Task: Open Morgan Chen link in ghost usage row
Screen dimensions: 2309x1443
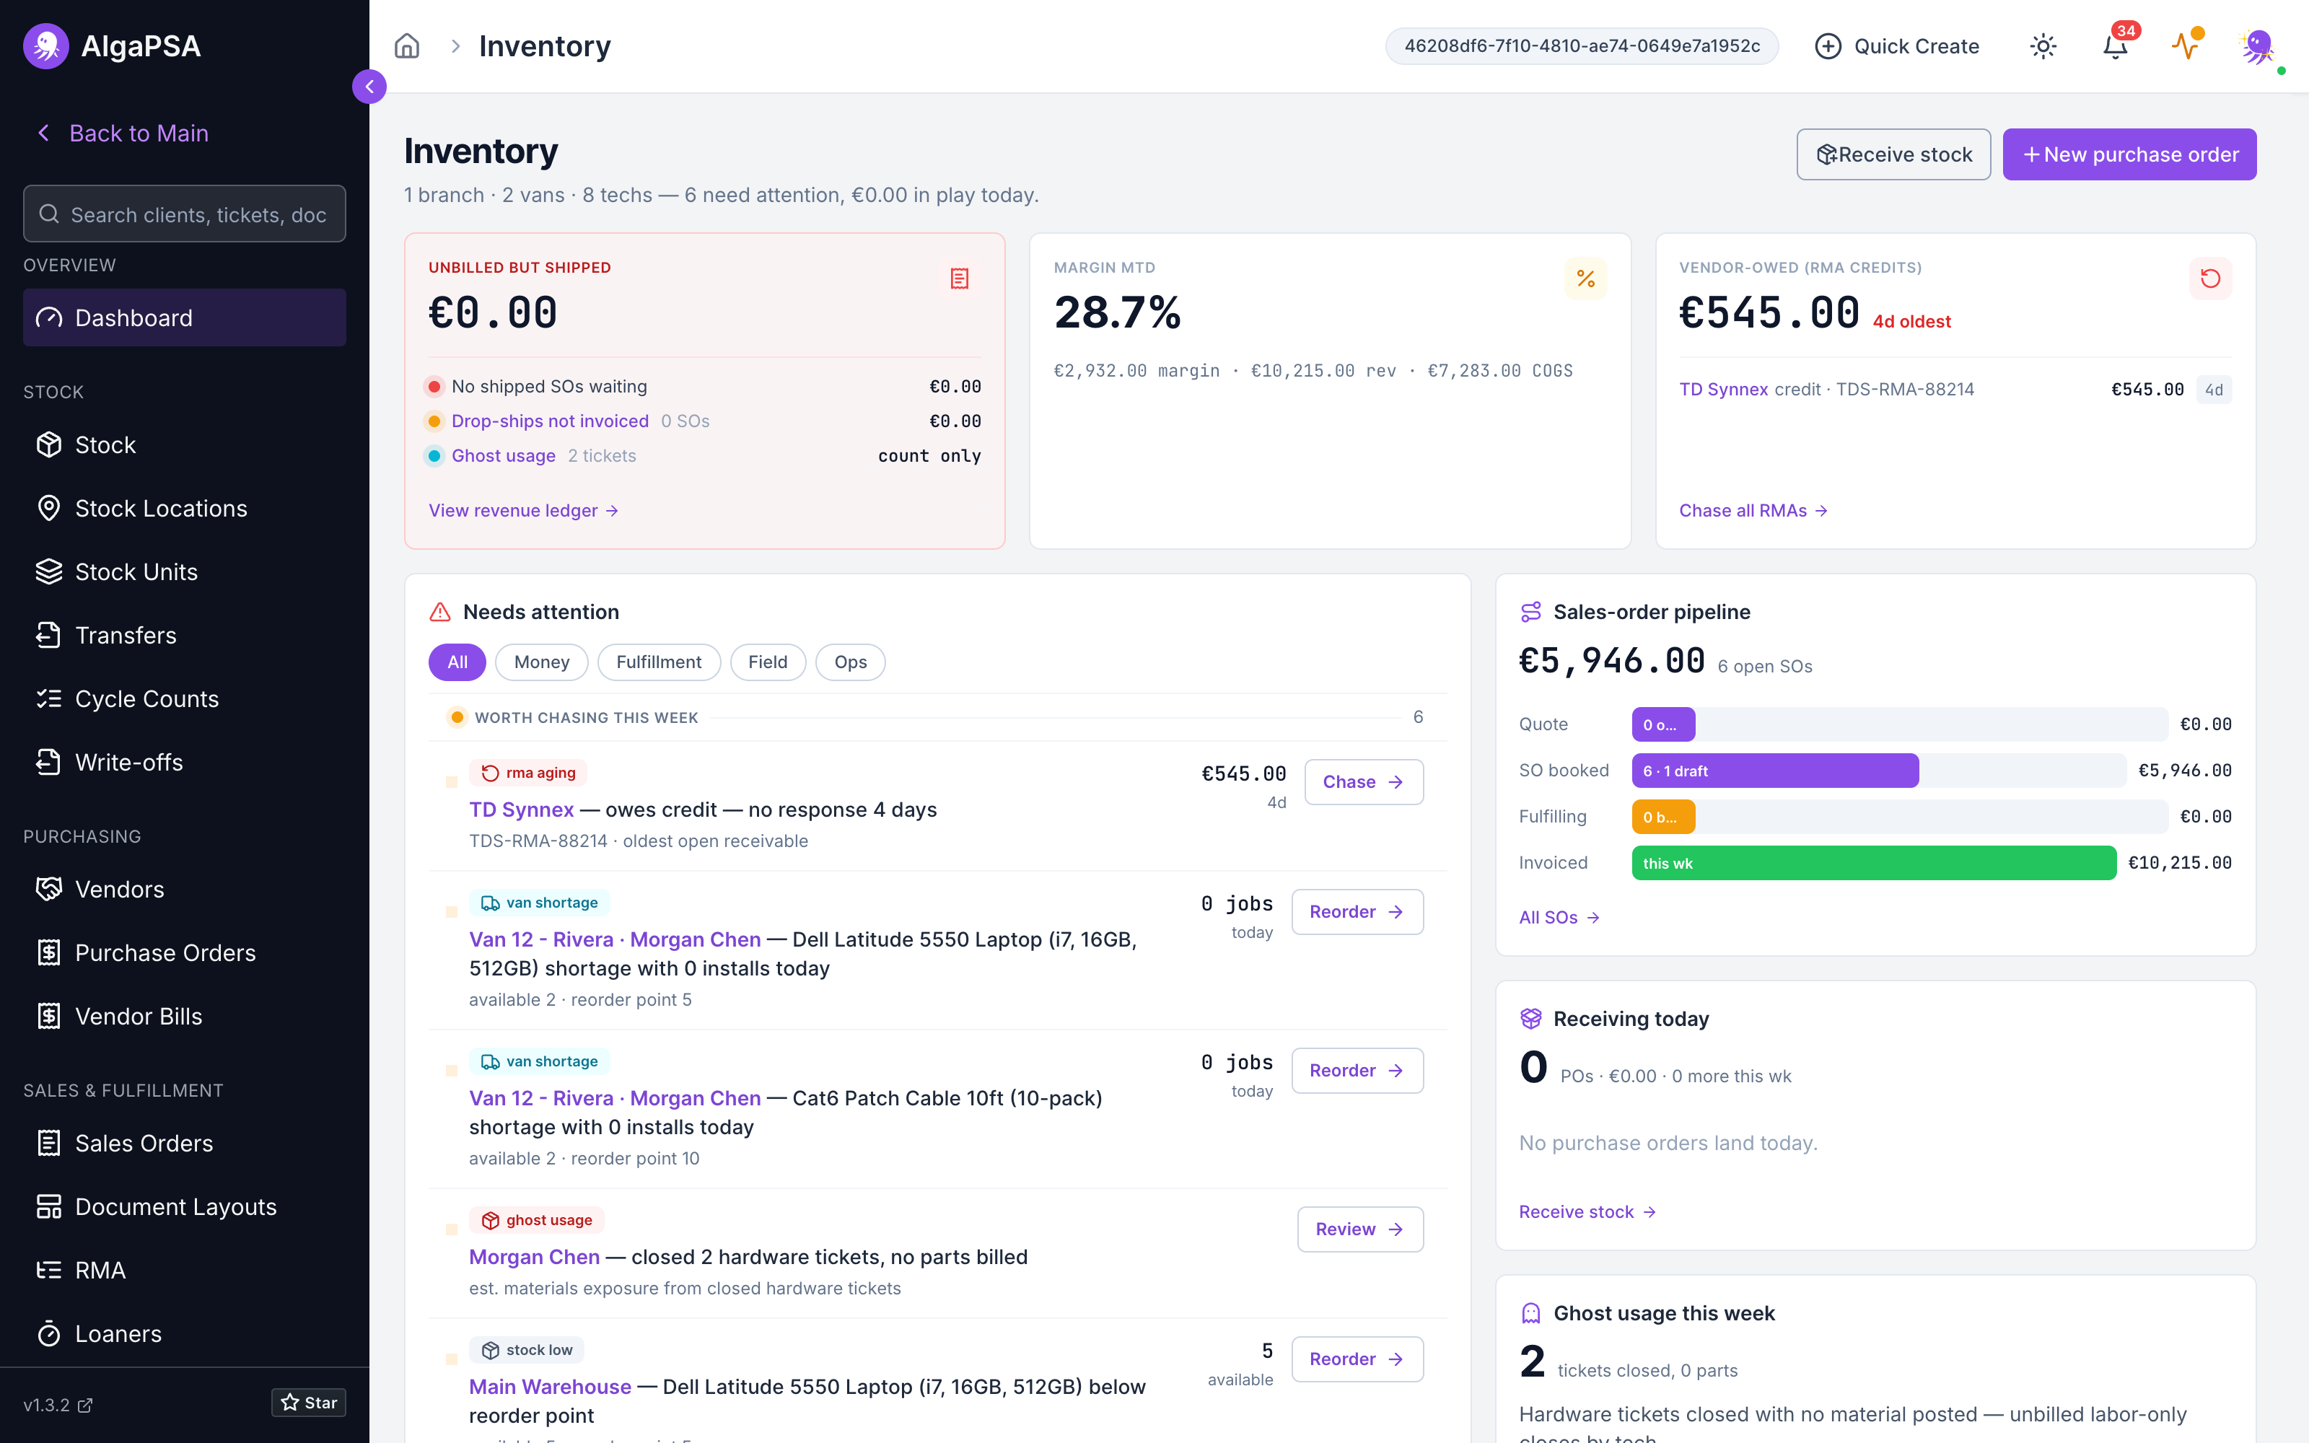Action: coord(534,1257)
